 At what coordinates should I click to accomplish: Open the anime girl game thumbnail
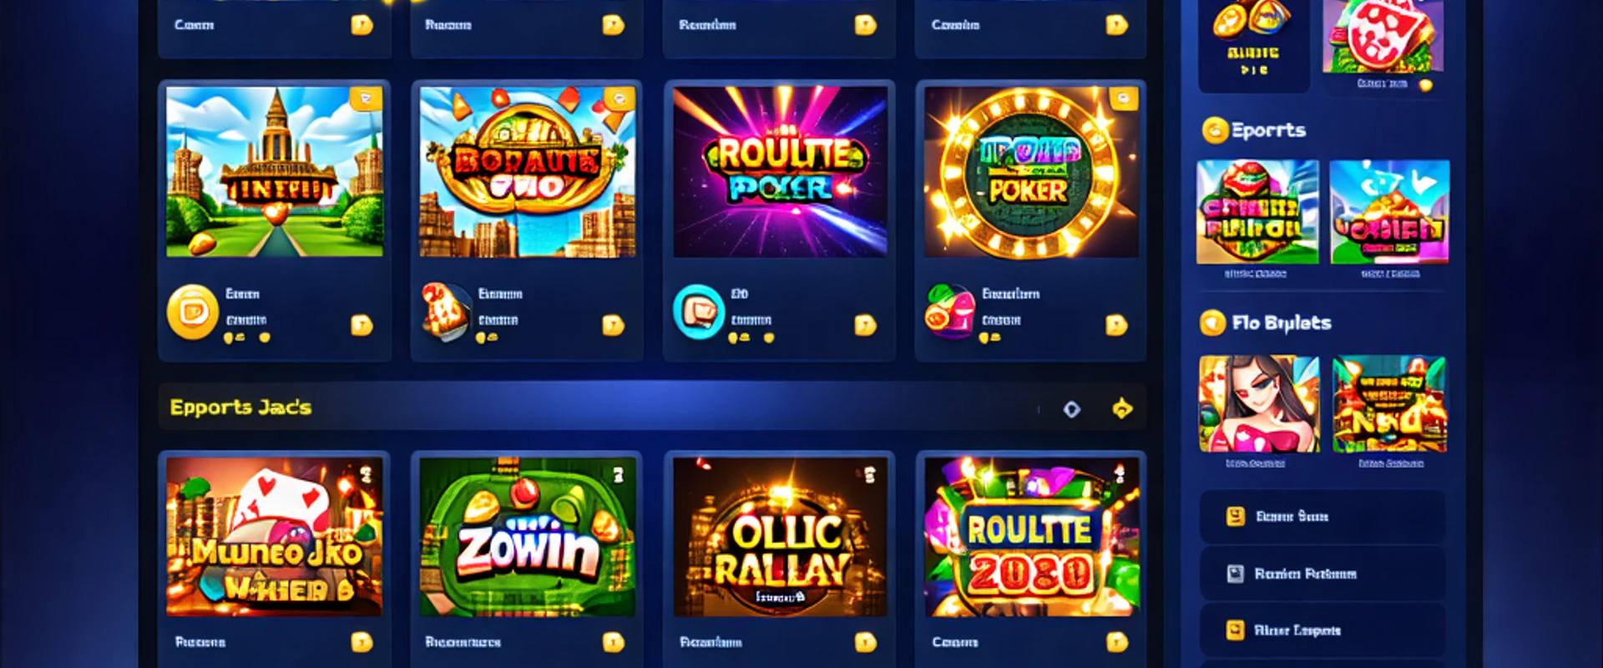point(1259,404)
